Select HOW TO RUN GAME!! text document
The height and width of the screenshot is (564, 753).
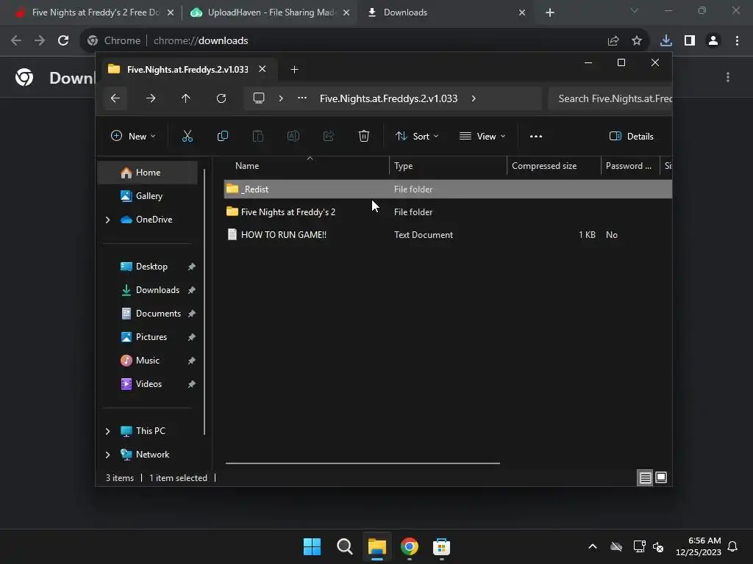(283, 234)
